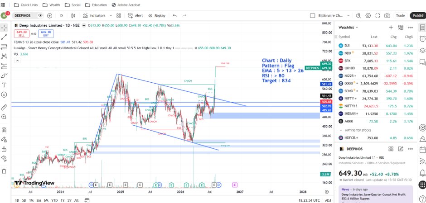Set chart range to YTD
426x203 pixels.
pos(54,201)
